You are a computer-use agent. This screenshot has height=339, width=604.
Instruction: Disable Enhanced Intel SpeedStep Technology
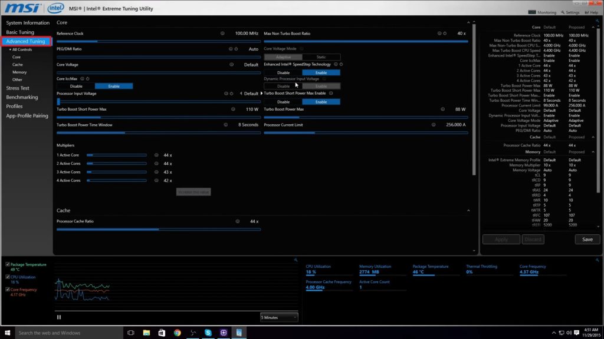(x=283, y=72)
